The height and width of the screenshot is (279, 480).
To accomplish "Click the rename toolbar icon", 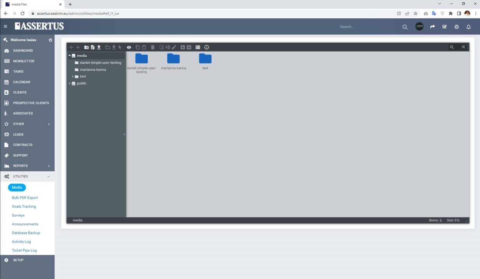I will (168, 47).
